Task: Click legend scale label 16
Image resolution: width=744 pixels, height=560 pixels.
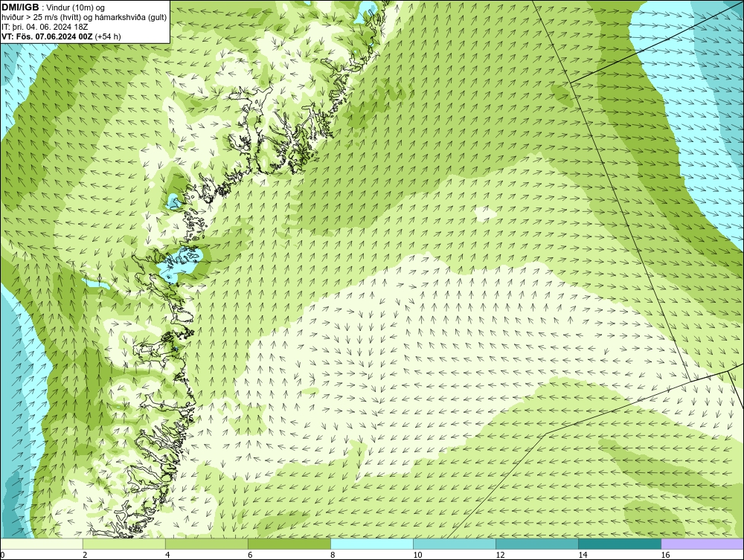Action: point(665,555)
